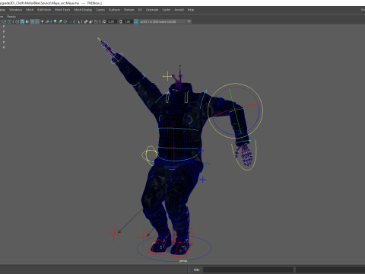Image resolution: width=365 pixels, height=274 pixels.
Task: Open the Mesh menu
Action: (x=30, y=10)
